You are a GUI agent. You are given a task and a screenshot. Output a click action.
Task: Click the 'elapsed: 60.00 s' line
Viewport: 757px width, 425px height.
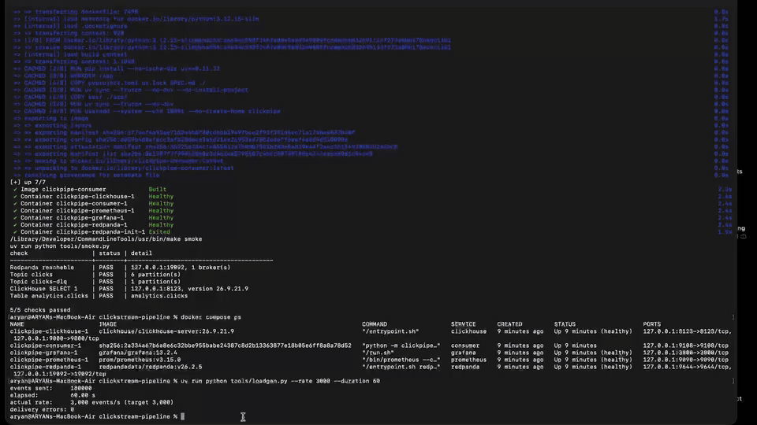pos(52,395)
